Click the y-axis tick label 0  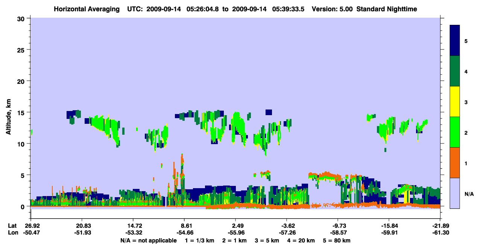click(x=23, y=207)
